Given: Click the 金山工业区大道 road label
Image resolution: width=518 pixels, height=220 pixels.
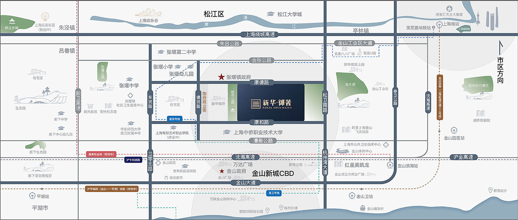Looking at the screenshot, I should click(x=355, y=43).
